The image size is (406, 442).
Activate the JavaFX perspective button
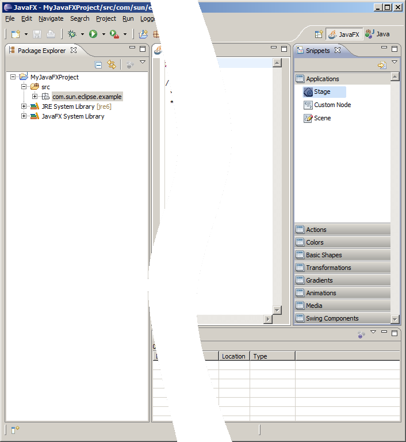344,35
